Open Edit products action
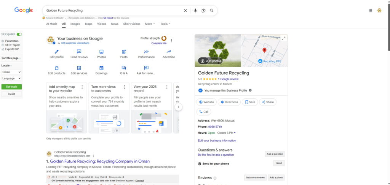The image size is (390, 185). [57, 70]
